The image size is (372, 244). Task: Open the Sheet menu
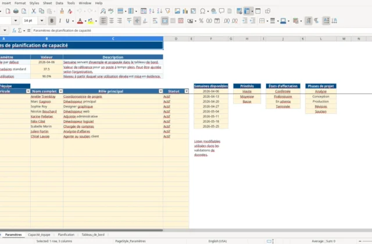tap(47, 3)
